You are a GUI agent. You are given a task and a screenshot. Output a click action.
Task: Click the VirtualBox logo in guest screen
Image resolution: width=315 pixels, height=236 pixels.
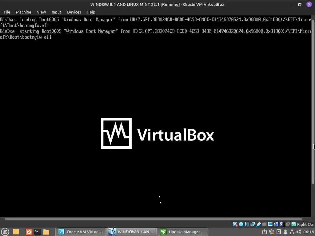coord(157,133)
